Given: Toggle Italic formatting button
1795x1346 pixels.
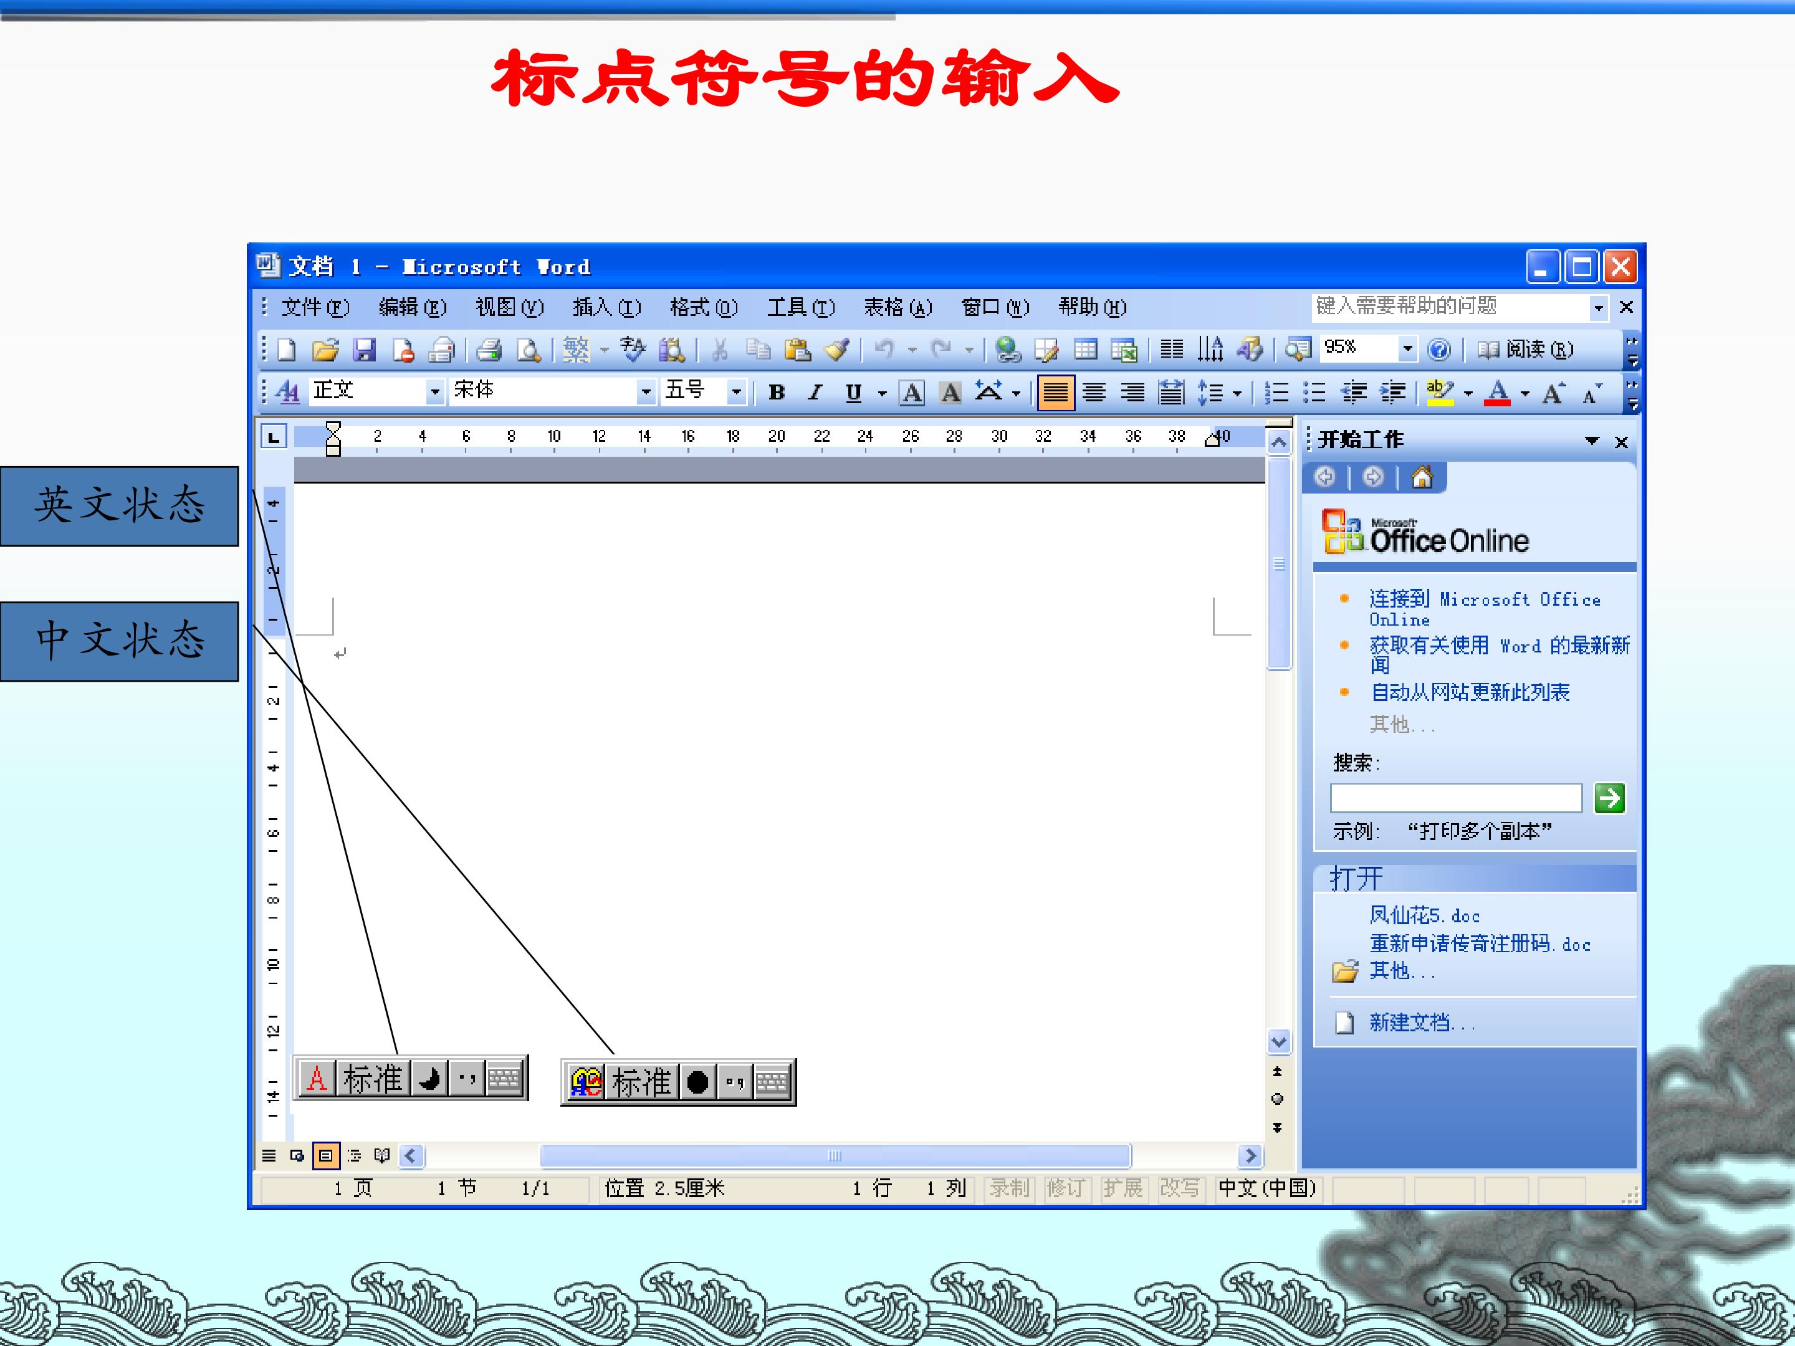Looking at the screenshot, I should click(x=815, y=393).
